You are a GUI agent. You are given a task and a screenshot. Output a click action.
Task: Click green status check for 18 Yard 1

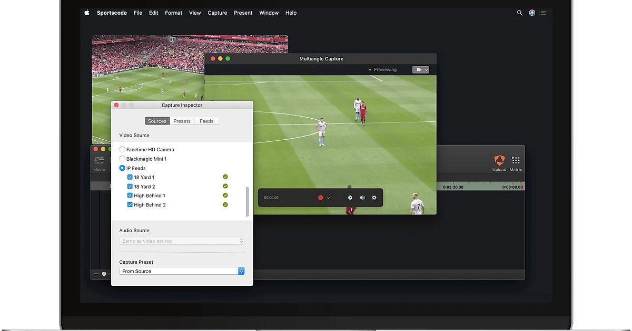[x=225, y=177]
